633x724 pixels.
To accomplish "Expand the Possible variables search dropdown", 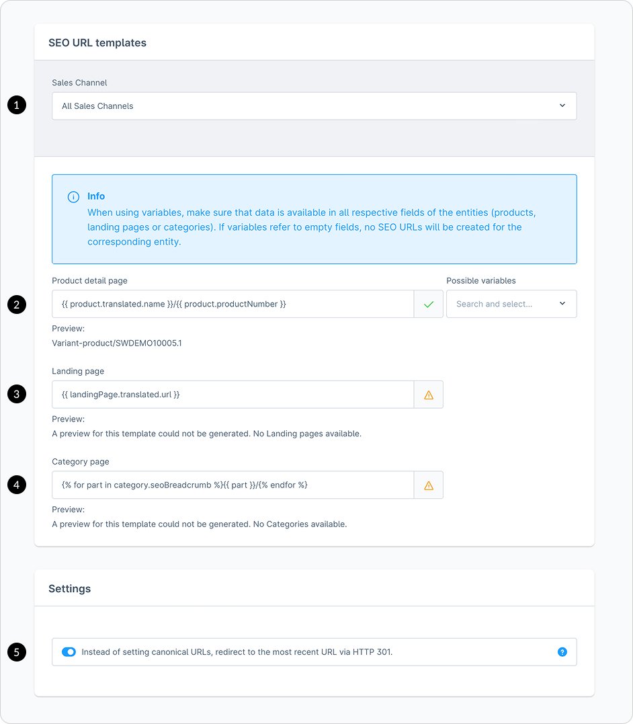I will [x=511, y=305].
